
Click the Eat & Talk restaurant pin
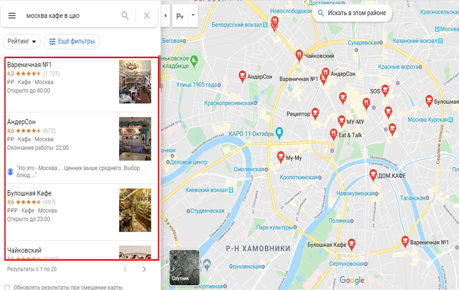pyautogui.click(x=334, y=134)
